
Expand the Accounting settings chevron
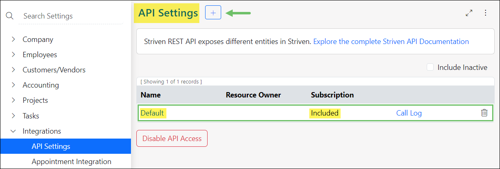14,85
